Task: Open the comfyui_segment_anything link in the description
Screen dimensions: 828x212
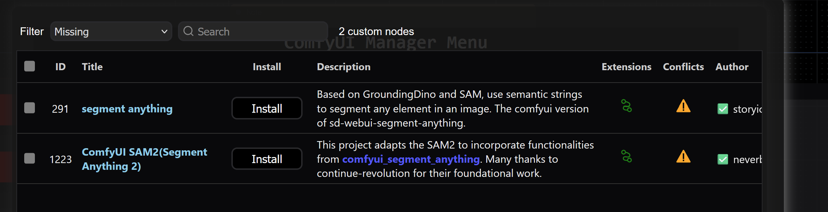Action: (x=410, y=159)
